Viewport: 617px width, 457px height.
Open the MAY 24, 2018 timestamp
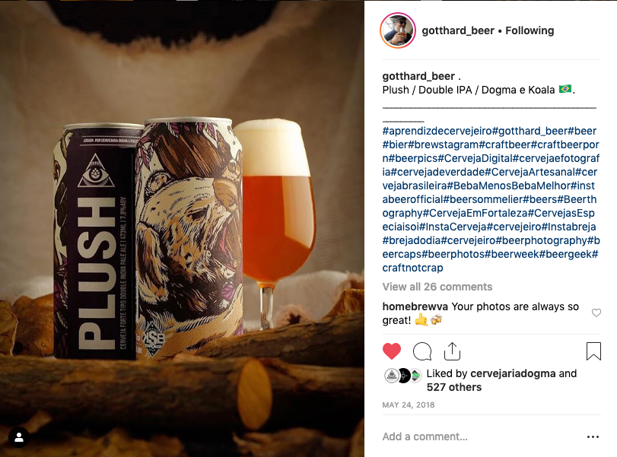tap(409, 405)
